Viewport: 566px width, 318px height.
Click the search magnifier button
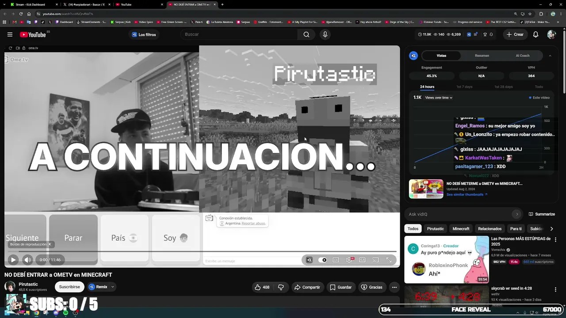pyautogui.click(x=306, y=34)
